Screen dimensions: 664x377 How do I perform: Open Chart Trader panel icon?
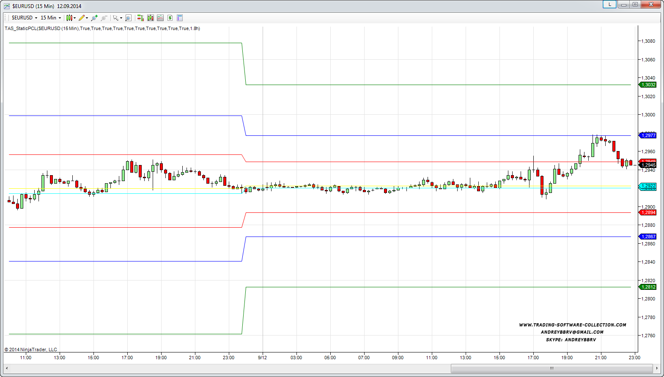tap(140, 18)
